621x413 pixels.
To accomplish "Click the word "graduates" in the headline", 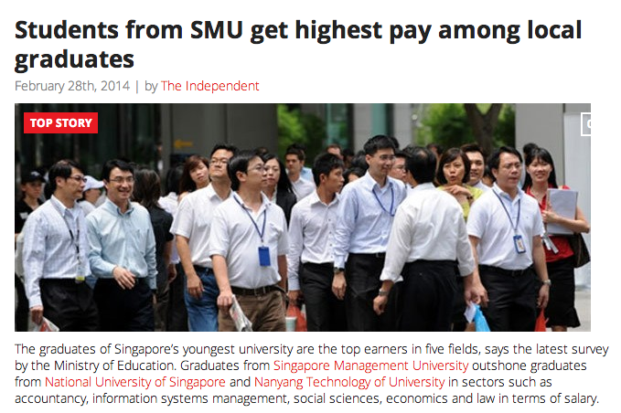I will point(74,59).
